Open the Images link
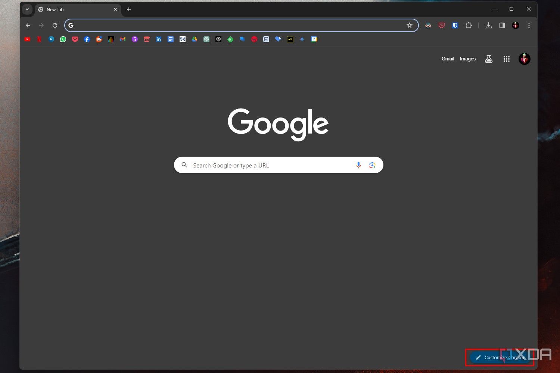Viewport: 560px width, 373px height. point(468,59)
